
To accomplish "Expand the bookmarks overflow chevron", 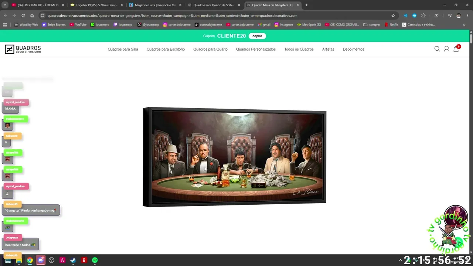I will (x=464, y=24).
